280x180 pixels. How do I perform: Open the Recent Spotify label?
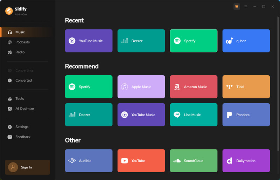coord(190,41)
